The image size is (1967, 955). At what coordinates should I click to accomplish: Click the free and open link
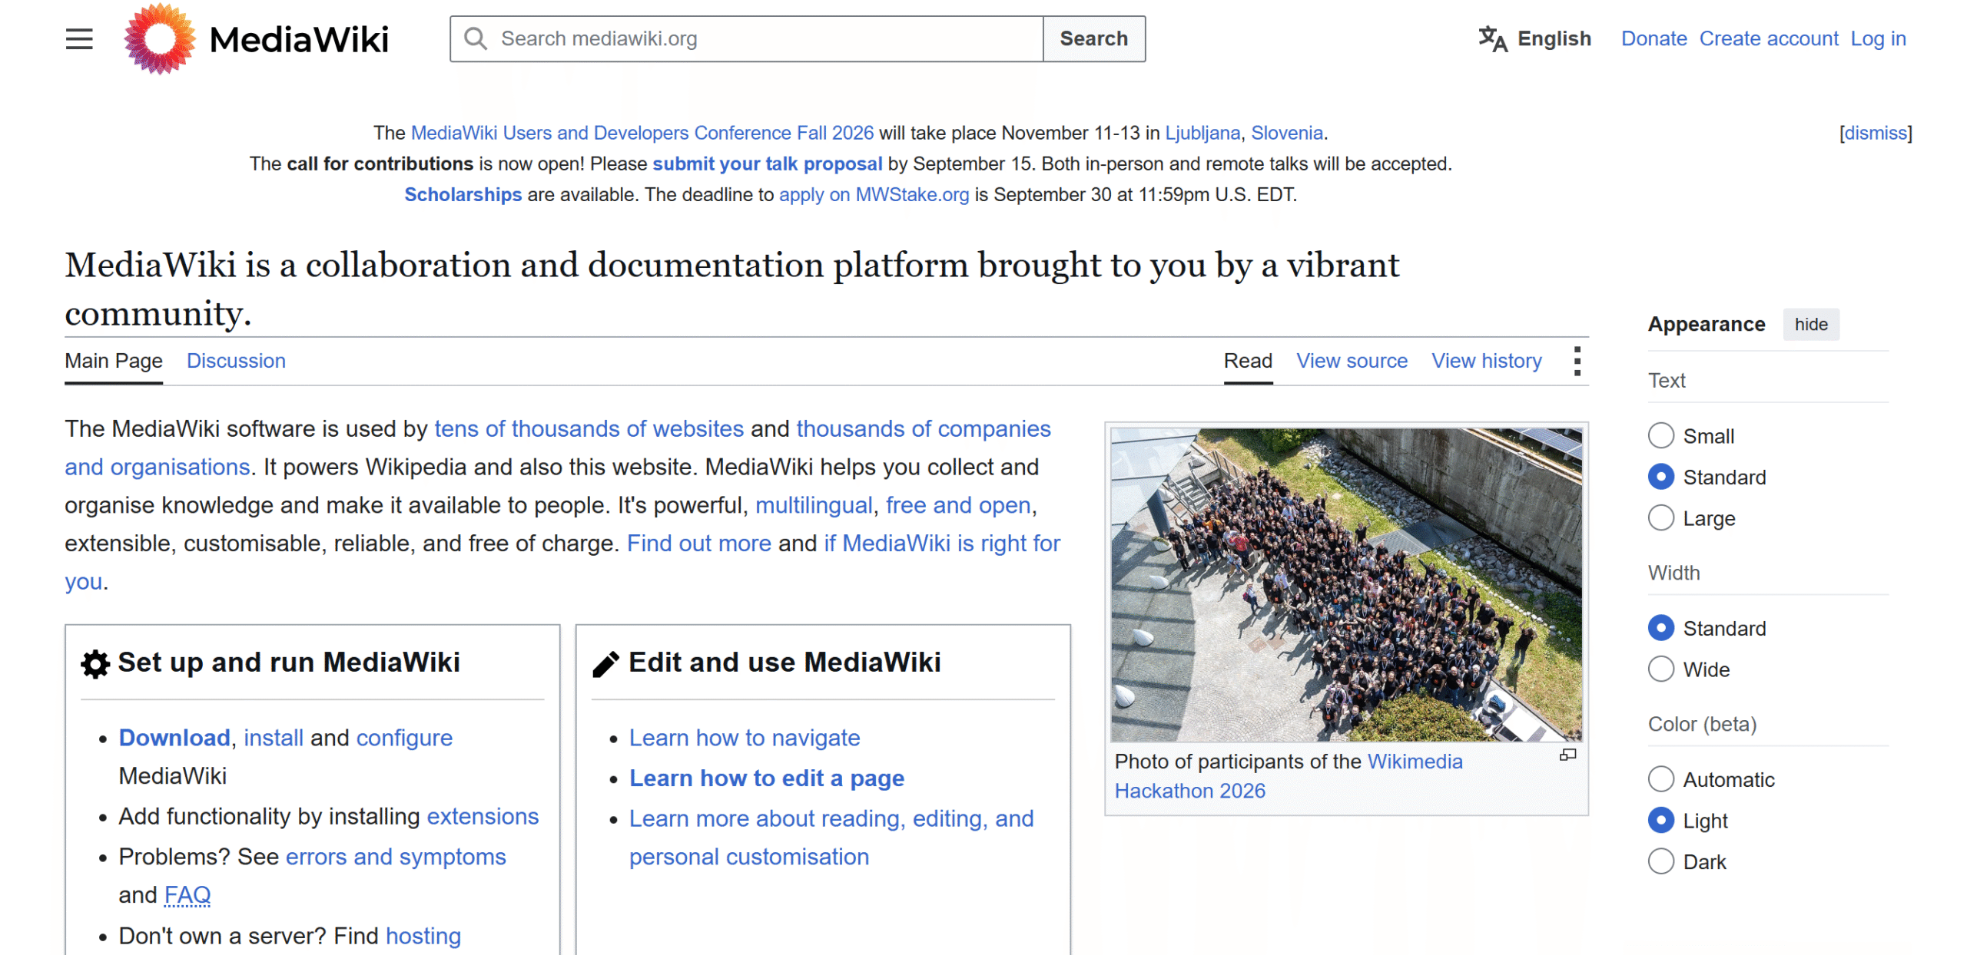(957, 505)
